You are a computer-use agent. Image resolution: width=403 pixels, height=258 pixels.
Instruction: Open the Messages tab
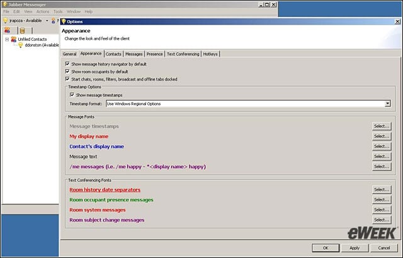click(x=133, y=54)
